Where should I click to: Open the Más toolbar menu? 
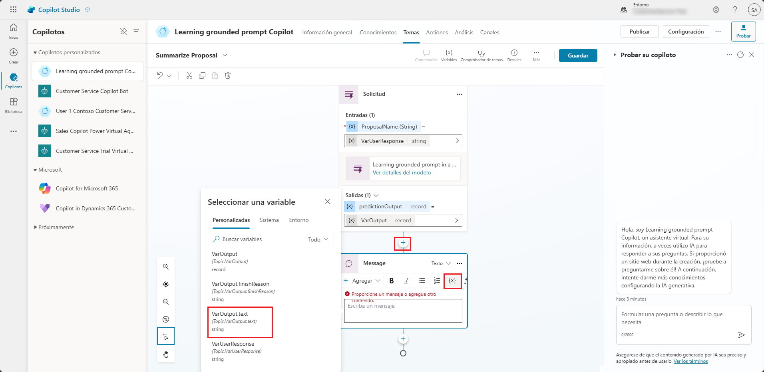point(537,55)
